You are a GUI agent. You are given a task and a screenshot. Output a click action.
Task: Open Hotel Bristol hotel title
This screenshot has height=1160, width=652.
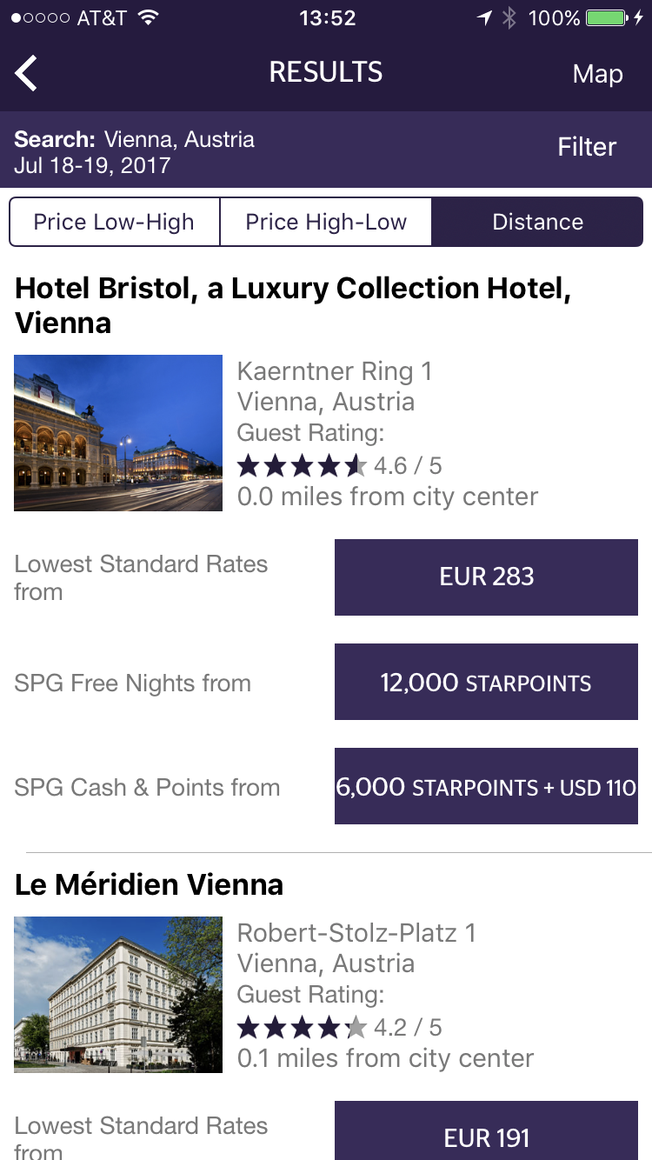[x=293, y=305]
